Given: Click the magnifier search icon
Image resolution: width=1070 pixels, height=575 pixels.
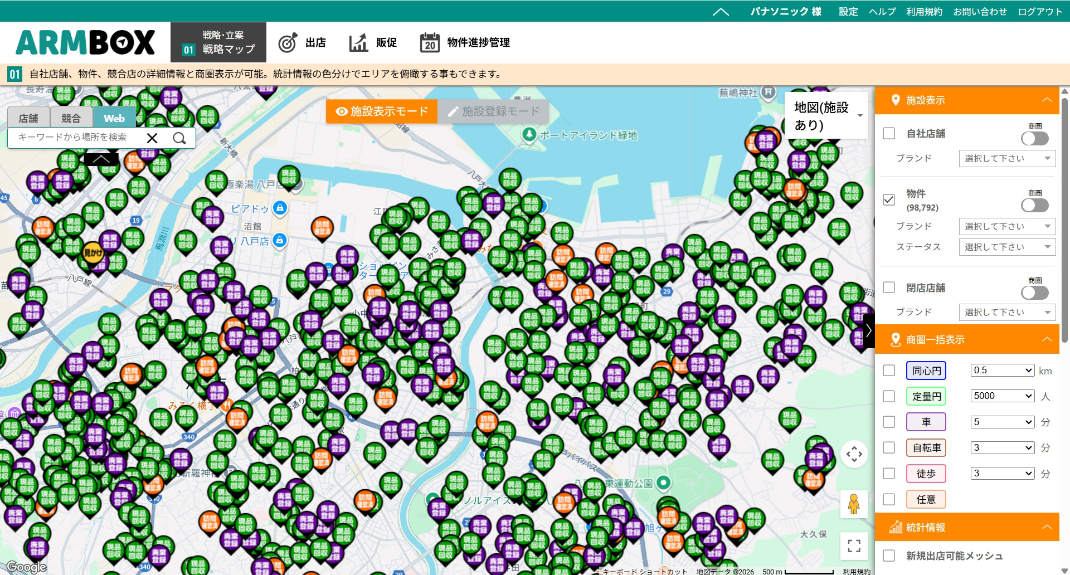Looking at the screenshot, I should (x=179, y=138).
